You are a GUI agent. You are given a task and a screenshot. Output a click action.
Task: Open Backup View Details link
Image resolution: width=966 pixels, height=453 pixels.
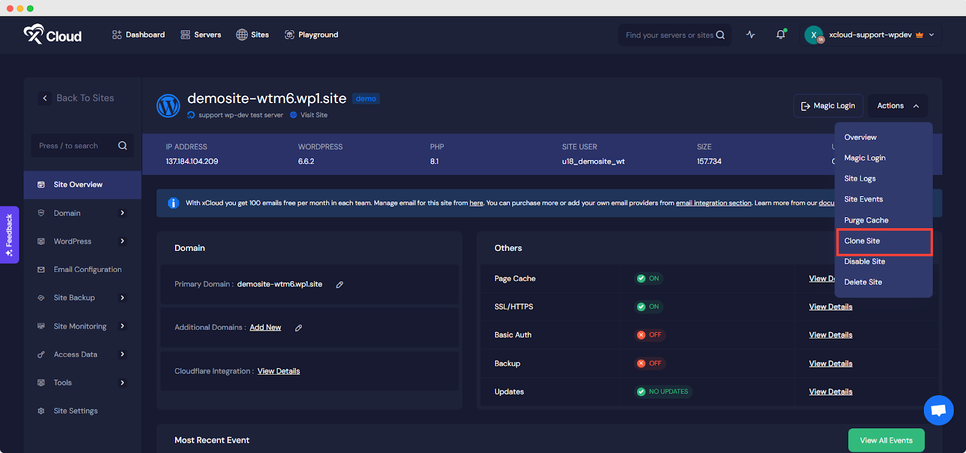[831, 364]
